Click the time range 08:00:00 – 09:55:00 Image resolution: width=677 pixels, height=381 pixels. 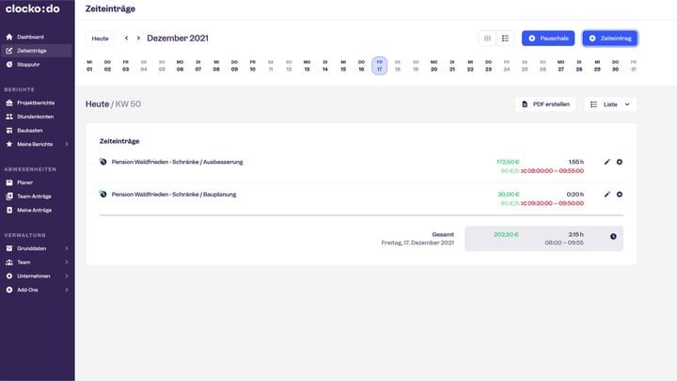[x=556, y=170]
